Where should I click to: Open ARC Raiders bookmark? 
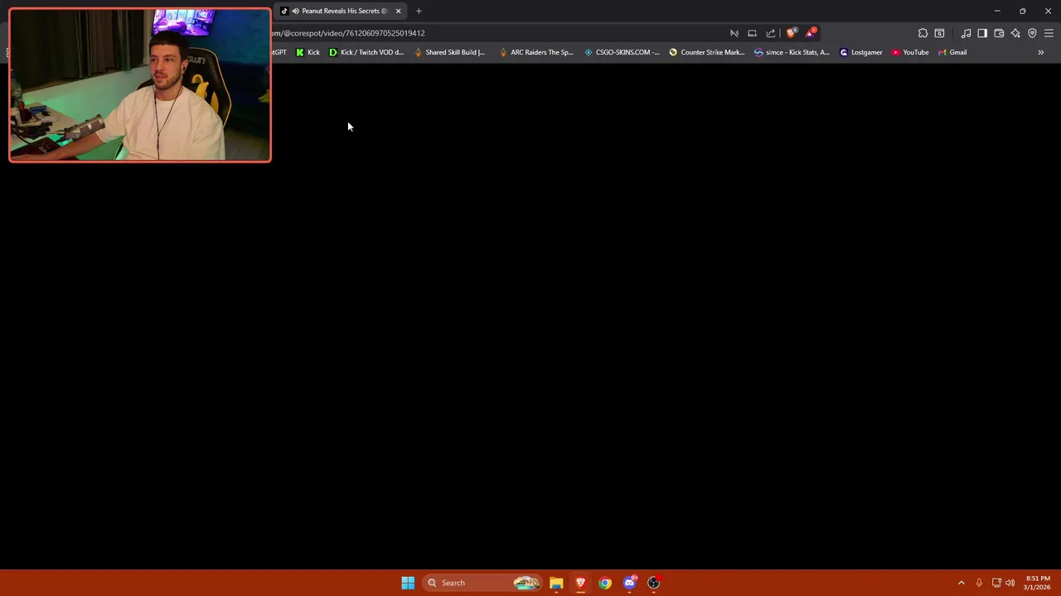[x=536, y=52]
